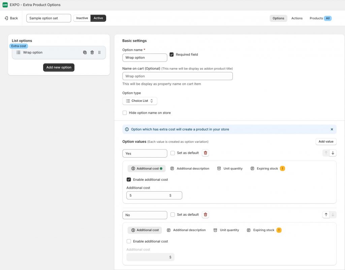Click the disabled down arrow for No value
The image size is (345, 270).
pyautogui.click(x=333, y=214)
